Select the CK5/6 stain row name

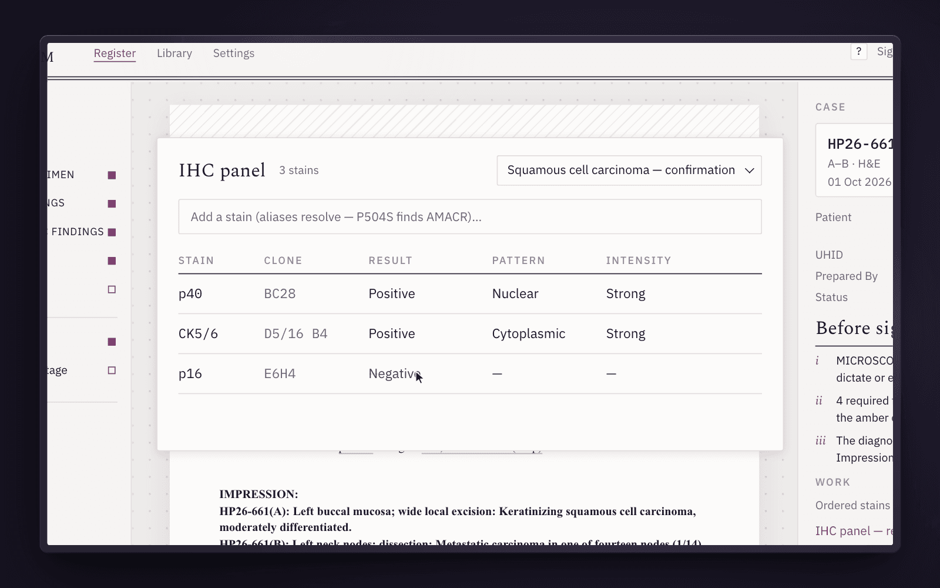(198, 333)
